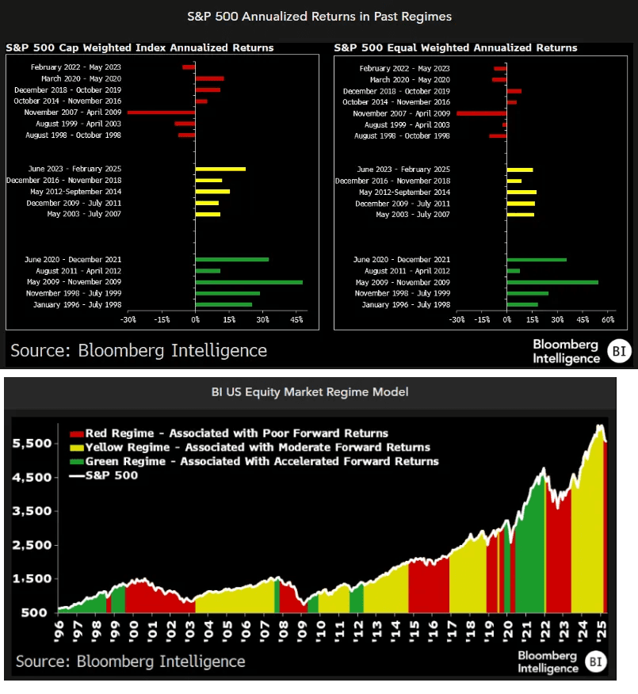The height and width of the screenshot is (694, 638).
Task: Click the green June 2020 bar, Equal Weighted chart
Action: pyautogui.click(x=537, y=260)
